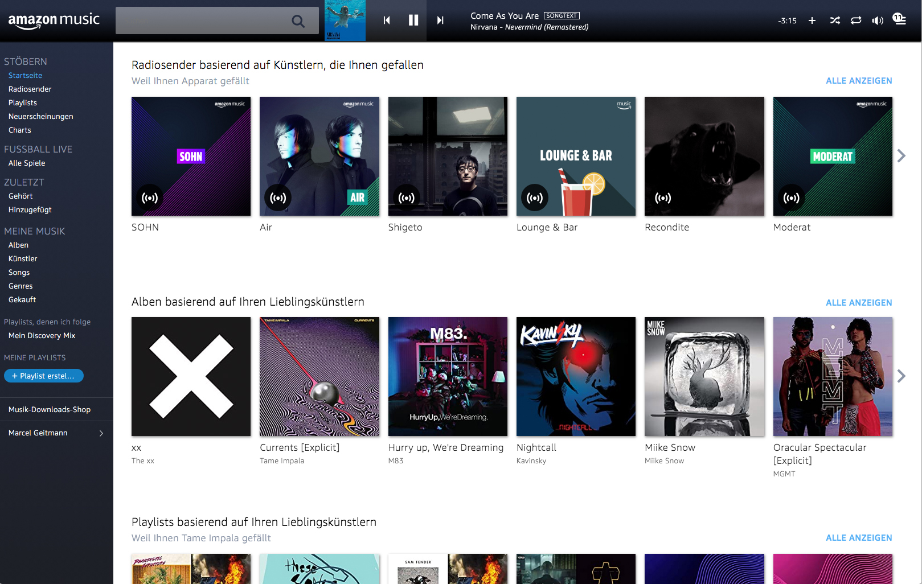Enable repeat mode
The image size is (922, 584).
pyautogui.click(x=855, y=20)
